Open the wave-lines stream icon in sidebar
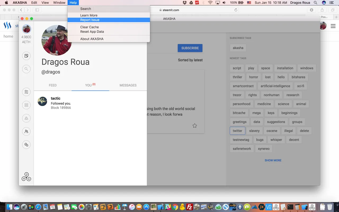The width and height of the screenshot is (339, 212). coord(26,92)
